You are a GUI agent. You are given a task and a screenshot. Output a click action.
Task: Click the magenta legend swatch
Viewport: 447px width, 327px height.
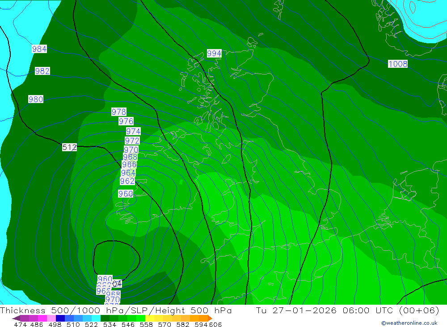[42, 318]
